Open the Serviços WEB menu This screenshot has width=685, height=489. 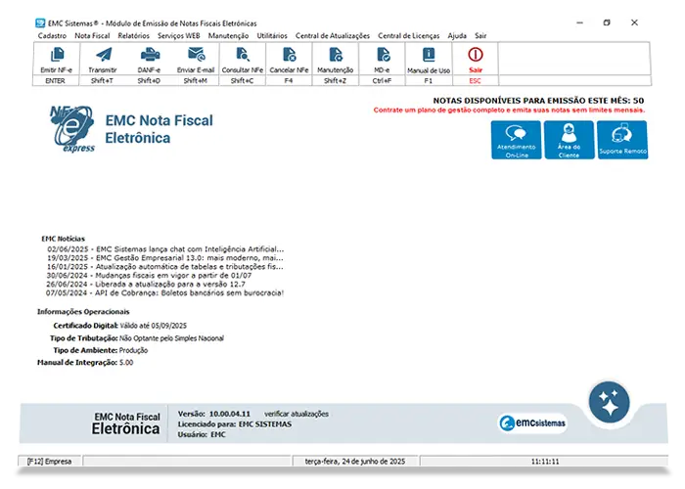click(x=179, y=36)
